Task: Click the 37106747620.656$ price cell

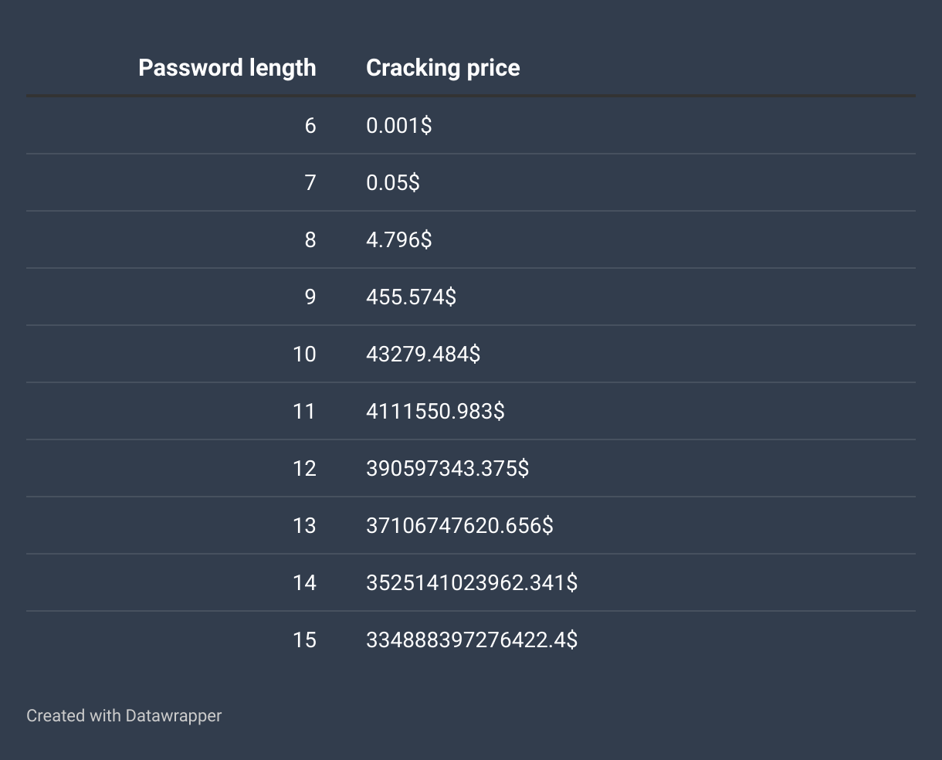Action: (x=459, y=525)
